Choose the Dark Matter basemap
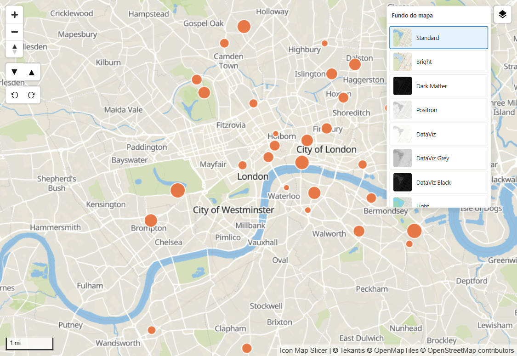Viewport: 517px width, 356px height. [x=438, y=86]
